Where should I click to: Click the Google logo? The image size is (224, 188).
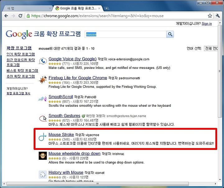[19, 34]
